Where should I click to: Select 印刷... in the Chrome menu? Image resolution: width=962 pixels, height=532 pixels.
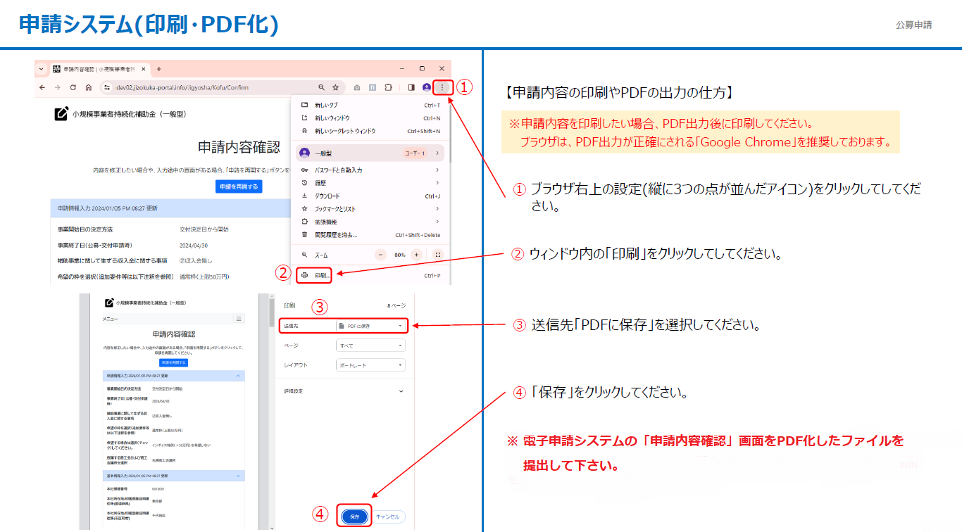coord(323,275)
